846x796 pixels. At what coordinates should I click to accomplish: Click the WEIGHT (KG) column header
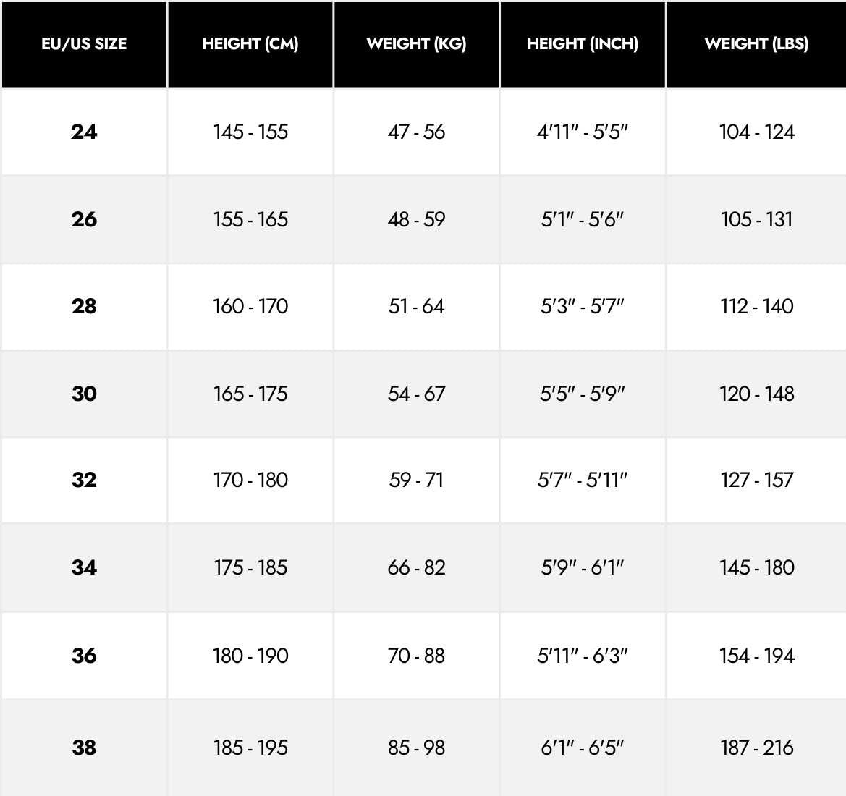coord(416,44)
